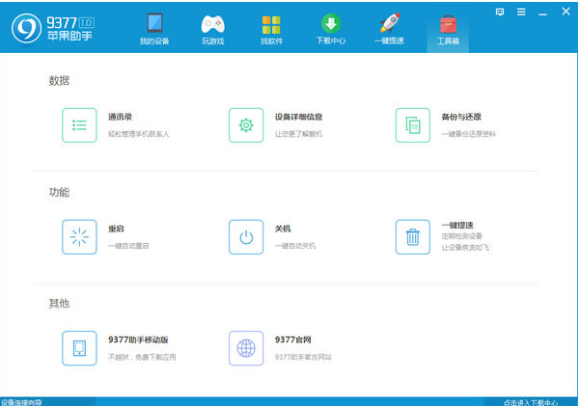Image resolution: width=580 pixels, height=406 pixels.
Task: Click the 轻松管理手机联系人 description
Action: [x=138, y=134]
